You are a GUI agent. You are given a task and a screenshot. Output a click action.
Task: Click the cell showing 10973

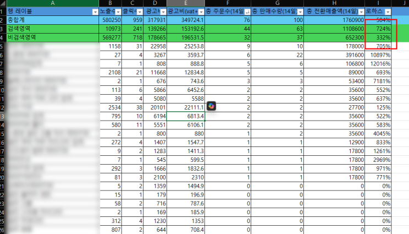click(110, 29)
